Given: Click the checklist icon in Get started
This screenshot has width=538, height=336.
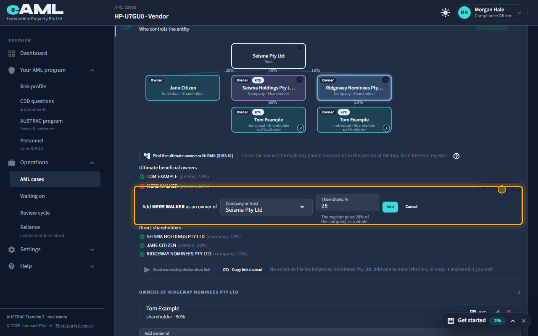Looking at the screenshot, I should (451, 321).
